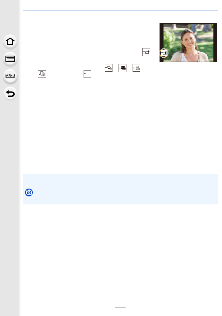
Task: Click the stacked-frames icon with dropdown arrow
Action: (x=42, y=74)
